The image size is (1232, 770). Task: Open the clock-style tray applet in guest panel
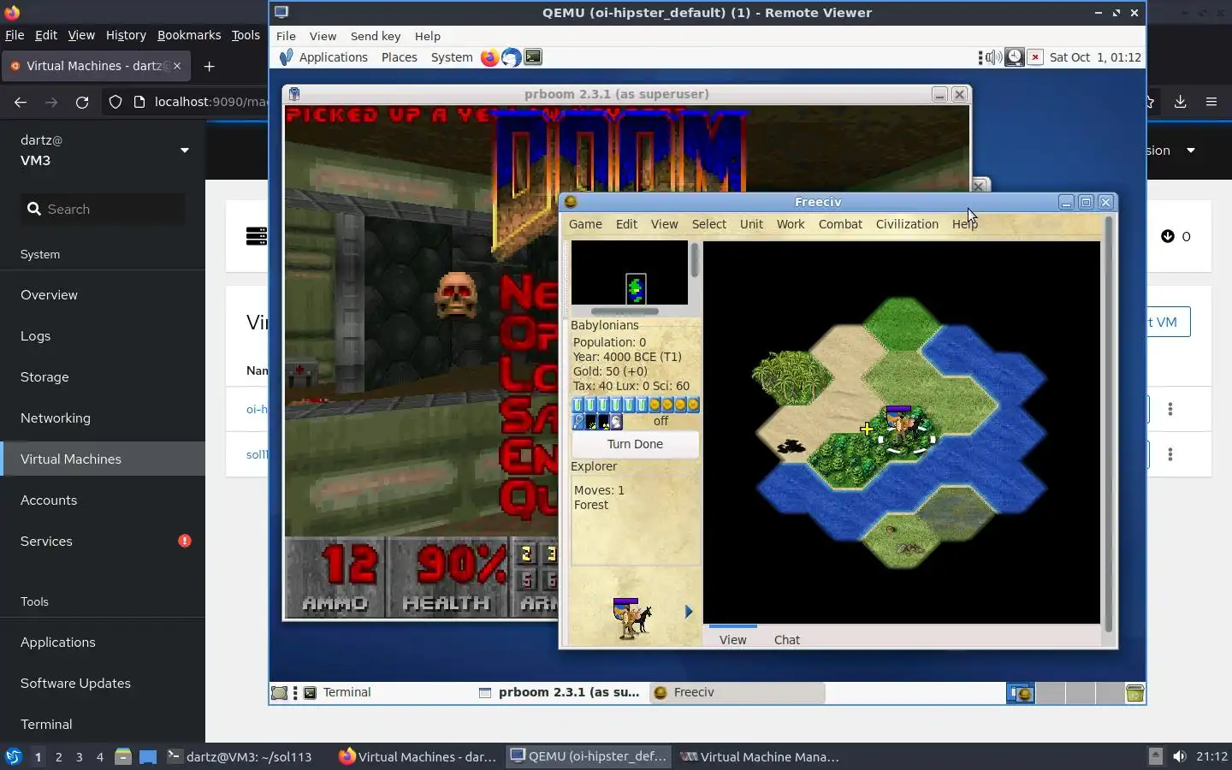[x=1014, y=57]
